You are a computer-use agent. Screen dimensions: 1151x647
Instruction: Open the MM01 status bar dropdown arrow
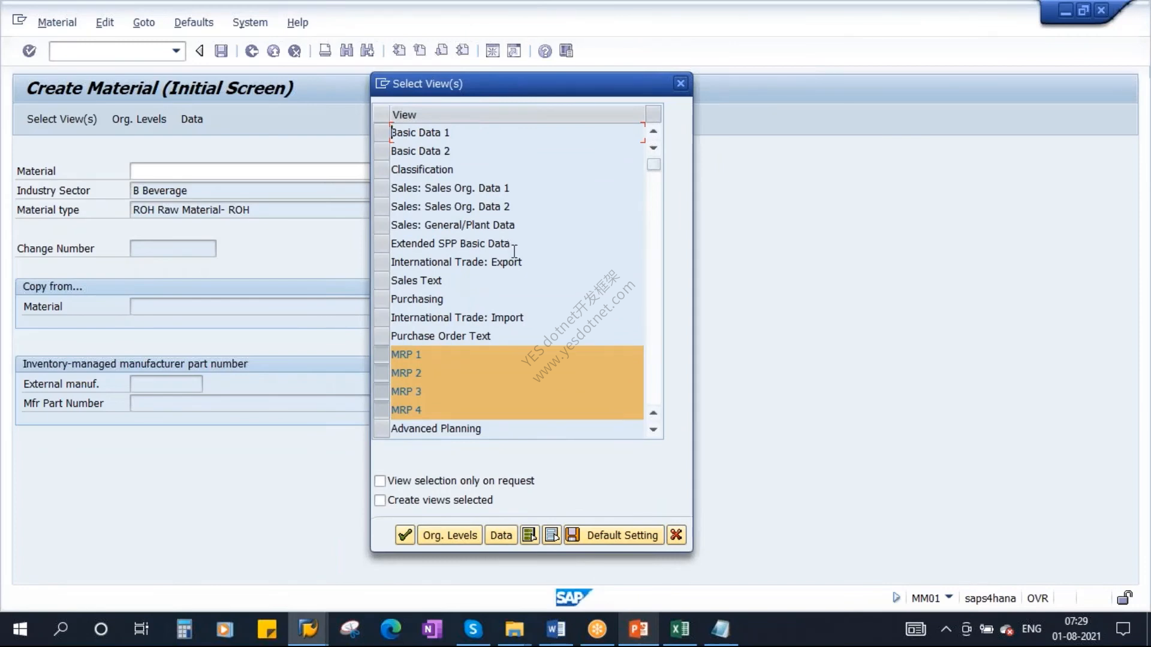[948, 597]
